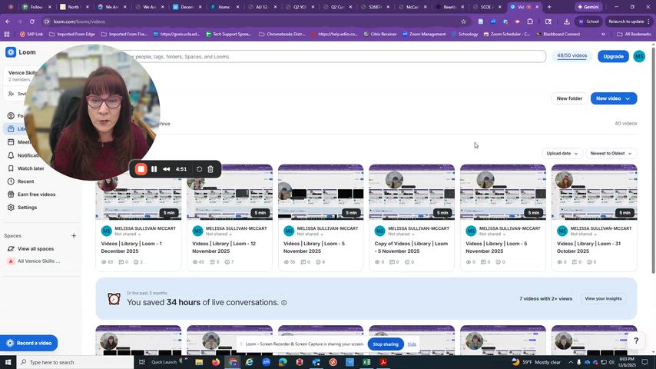Viewport: 656px width, 369px height.
Task: Go to Watch later in the sidebar
Action: (x=31, y=168)
